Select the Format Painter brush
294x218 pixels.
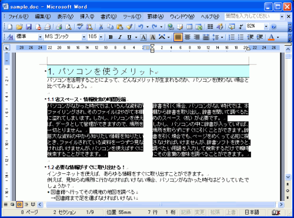[x=129, y=26]
